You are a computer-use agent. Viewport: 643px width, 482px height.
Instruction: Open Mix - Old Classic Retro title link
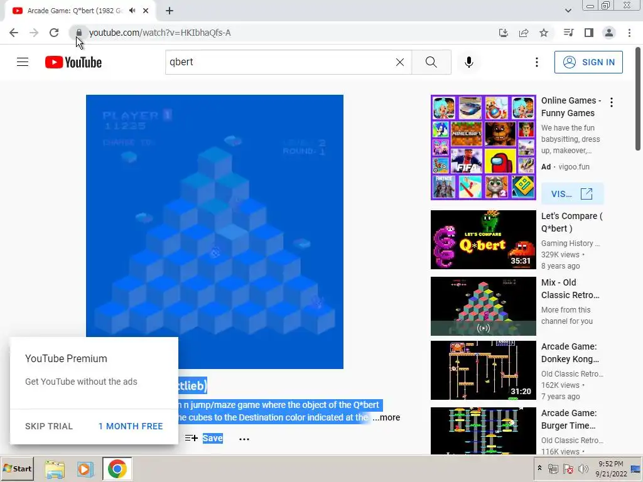click(x=570, y=289)
